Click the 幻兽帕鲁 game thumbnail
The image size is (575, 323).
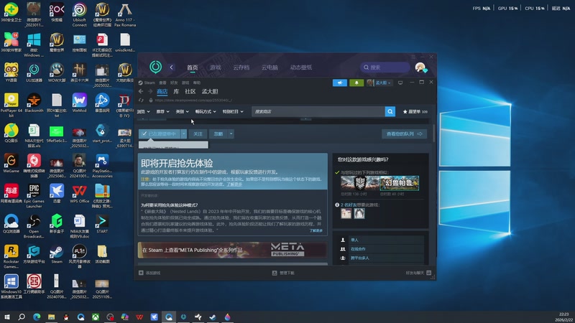click(400, 183)
